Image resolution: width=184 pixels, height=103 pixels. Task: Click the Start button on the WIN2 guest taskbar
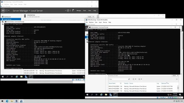tap(87, 95)
